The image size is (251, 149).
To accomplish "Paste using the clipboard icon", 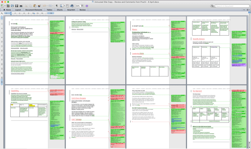I will click(35, 6).
